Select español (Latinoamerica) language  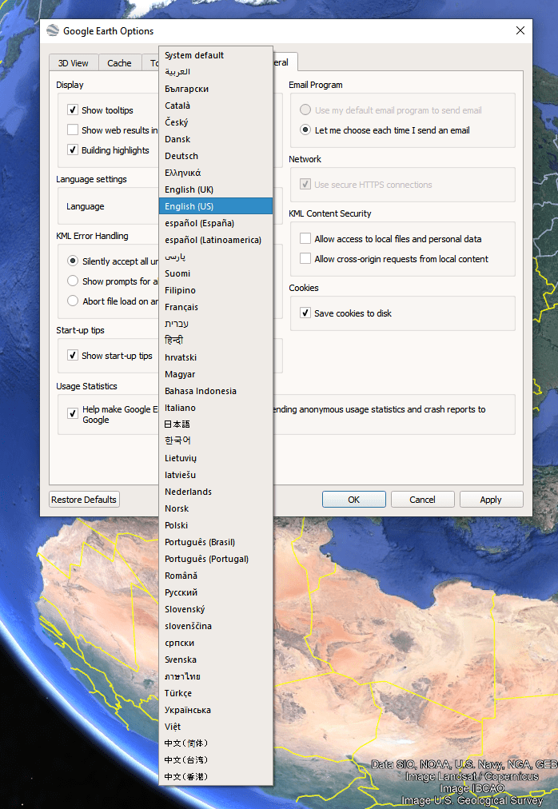216,240
